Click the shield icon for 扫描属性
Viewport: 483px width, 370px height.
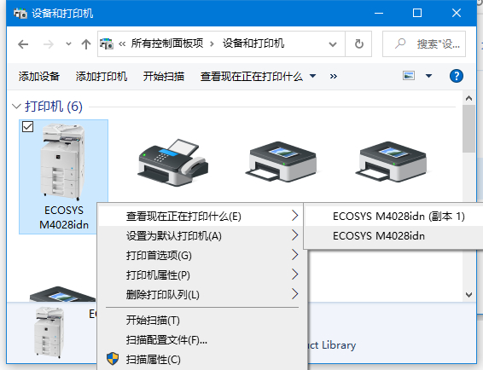click(113, 359)
